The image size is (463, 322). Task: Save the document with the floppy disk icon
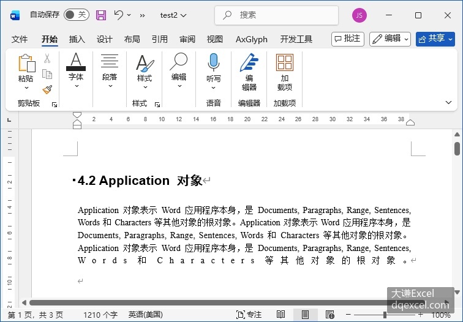(x=101, y=15)
